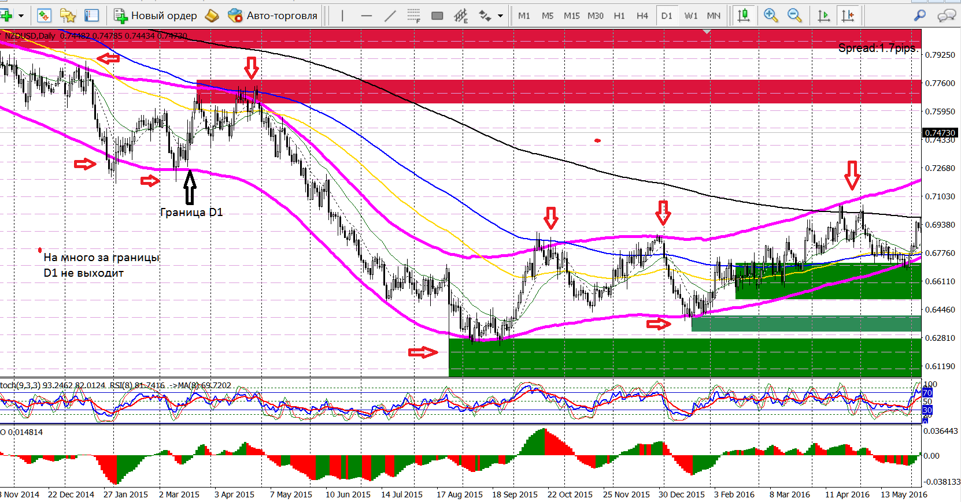Select the large bottom green support rectangle
This screenshot has height=502, width=961.
click(x=685, y=358)
